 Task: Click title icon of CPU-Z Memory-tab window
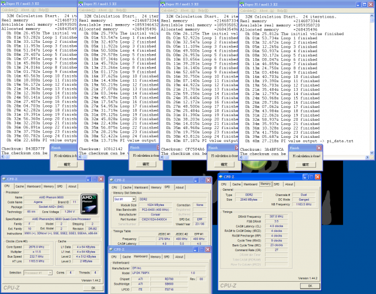point(221,177)
